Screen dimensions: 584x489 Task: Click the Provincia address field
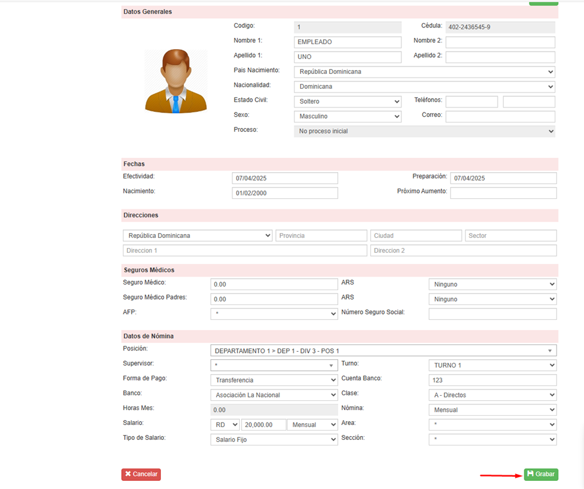321,236
